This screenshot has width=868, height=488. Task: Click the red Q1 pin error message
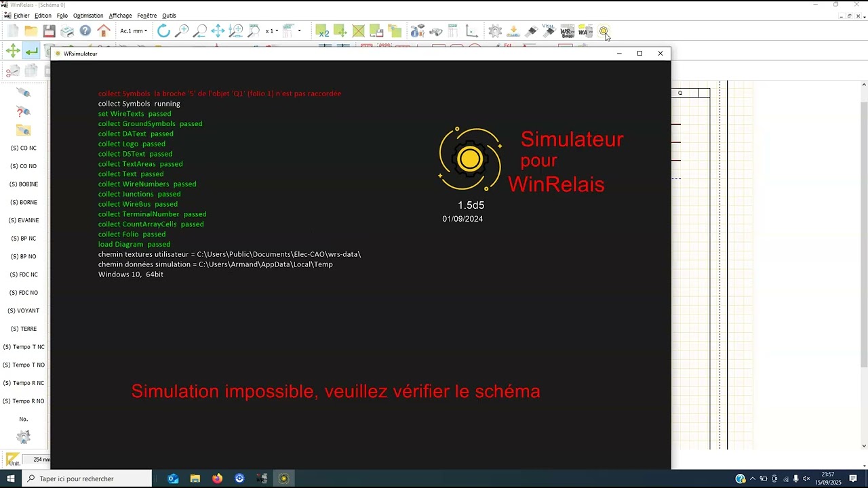point(220,94)
